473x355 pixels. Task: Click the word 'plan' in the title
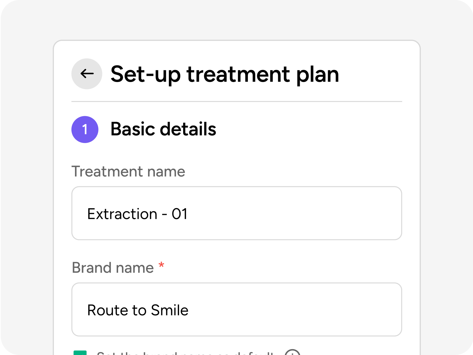point(318,75)
